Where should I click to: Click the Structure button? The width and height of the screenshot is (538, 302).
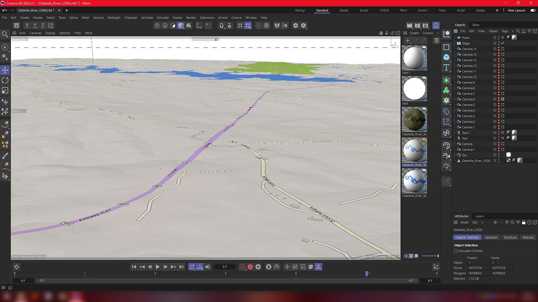[x=510, y=237]
